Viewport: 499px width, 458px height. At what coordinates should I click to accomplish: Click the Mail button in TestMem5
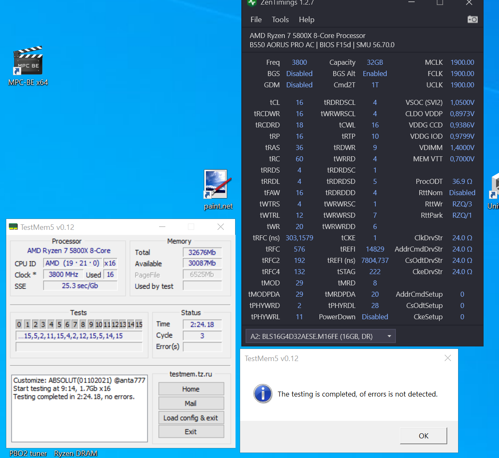coord(191,403)
